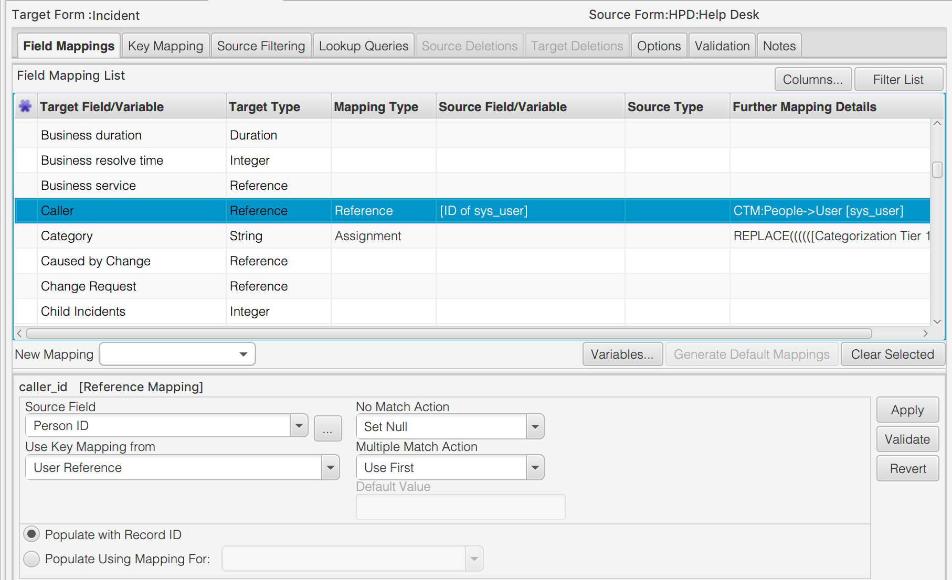952x580 pixels.
Task: Expand the Source Field dropdown showing Person ID
Action: (x=298, y=426)
